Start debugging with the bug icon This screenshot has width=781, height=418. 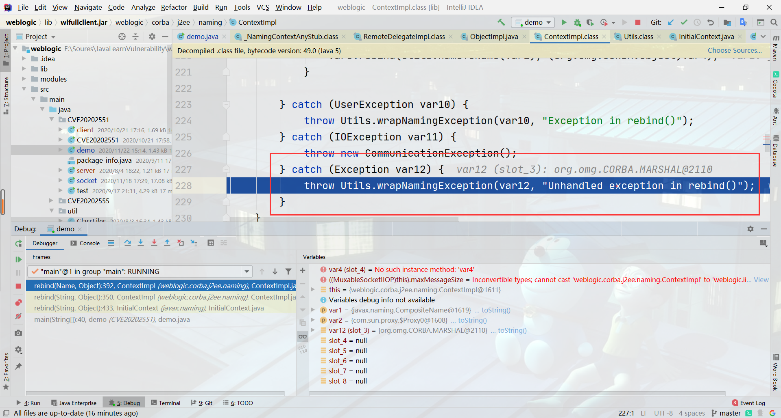pyautogui.click(x=577, y=22)
